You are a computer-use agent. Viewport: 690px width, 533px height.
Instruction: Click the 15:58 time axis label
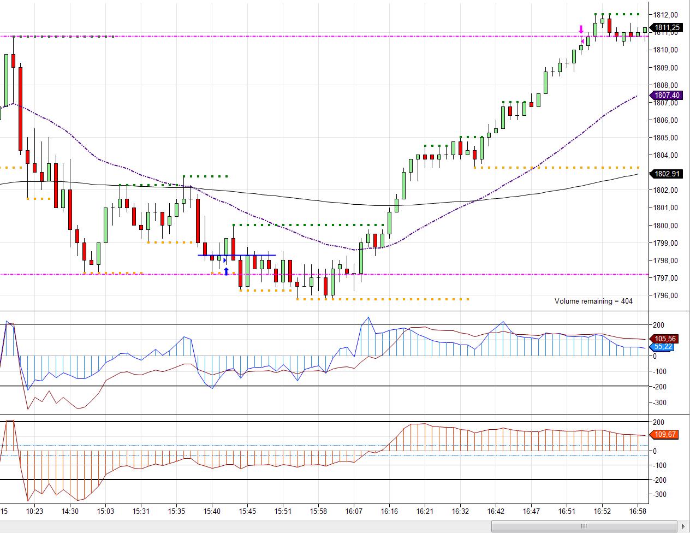pos(318,512)
